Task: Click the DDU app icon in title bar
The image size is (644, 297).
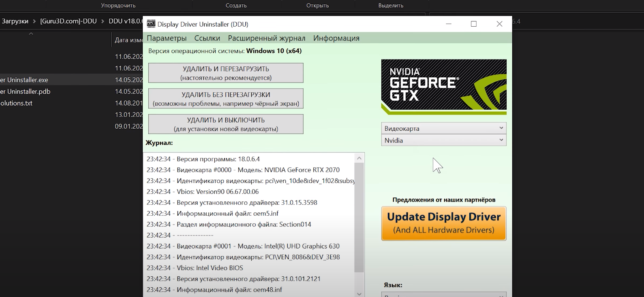Action: click(x=151, y=24)
